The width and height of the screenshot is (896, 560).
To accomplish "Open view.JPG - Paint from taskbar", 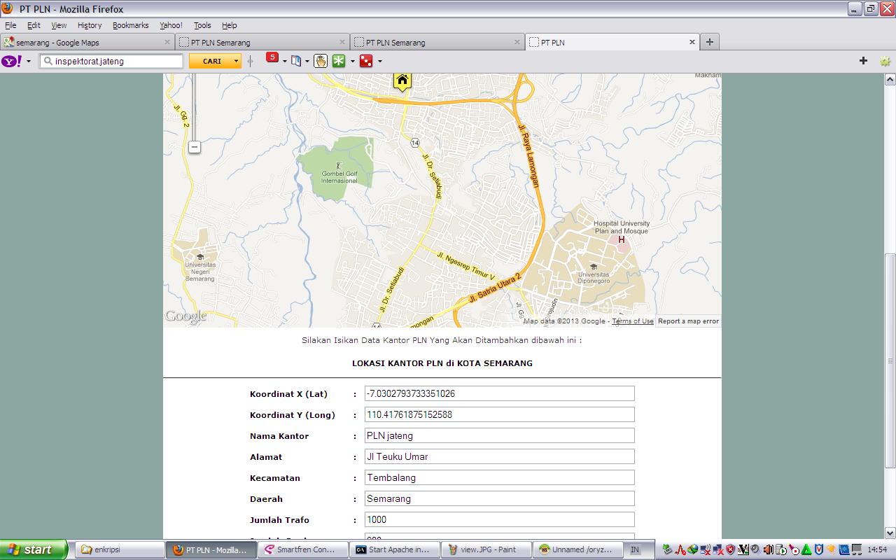I will [x=487, y=549].
